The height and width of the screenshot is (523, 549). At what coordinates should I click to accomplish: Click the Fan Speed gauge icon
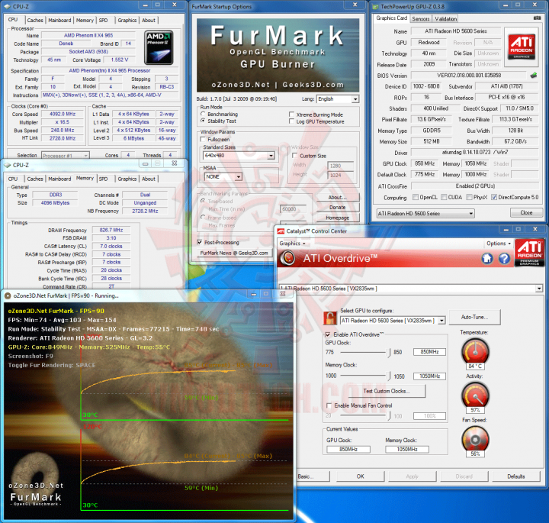click(x=475, y=439)
